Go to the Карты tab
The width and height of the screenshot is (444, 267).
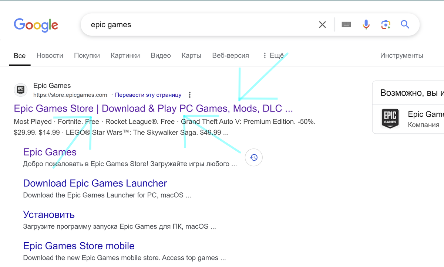(x=192, y=56)
